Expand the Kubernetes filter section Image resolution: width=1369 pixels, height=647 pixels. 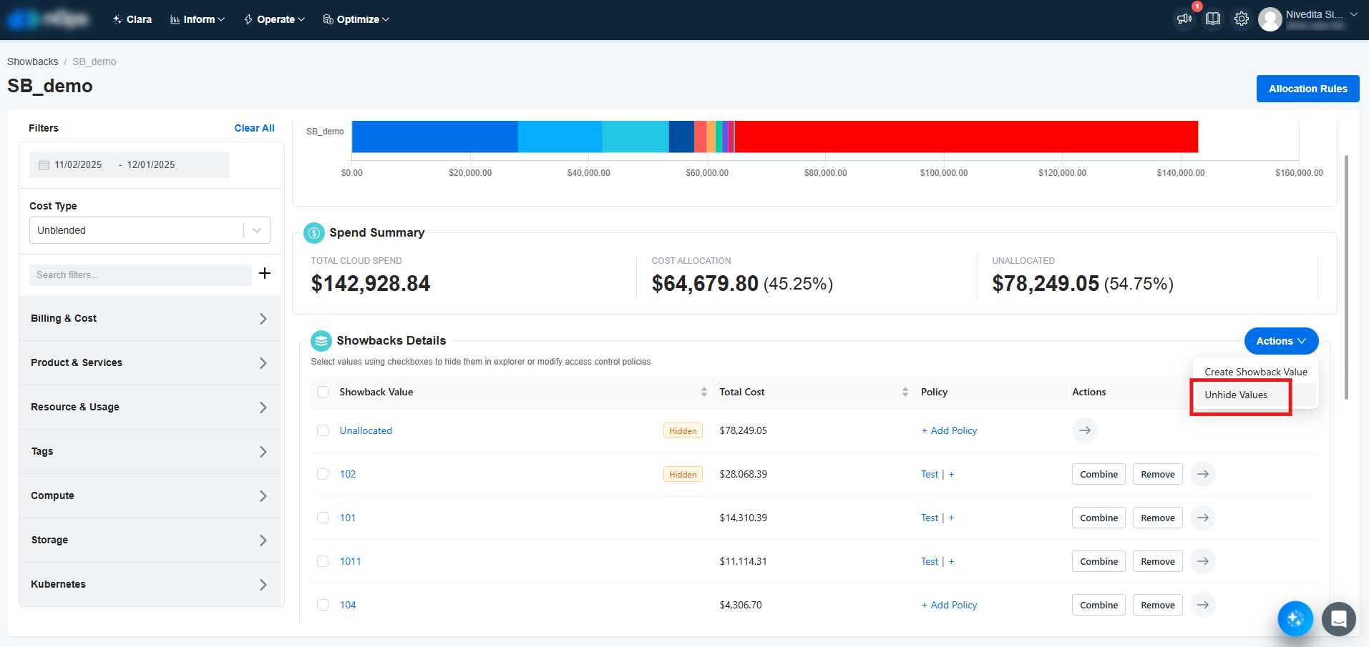point(150,584)
